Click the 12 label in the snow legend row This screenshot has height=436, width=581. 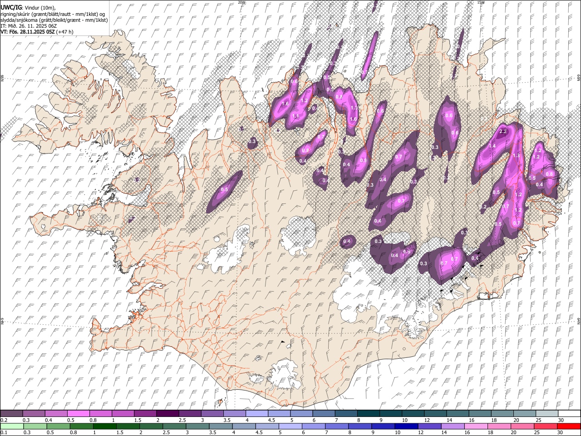pos(426,420)
